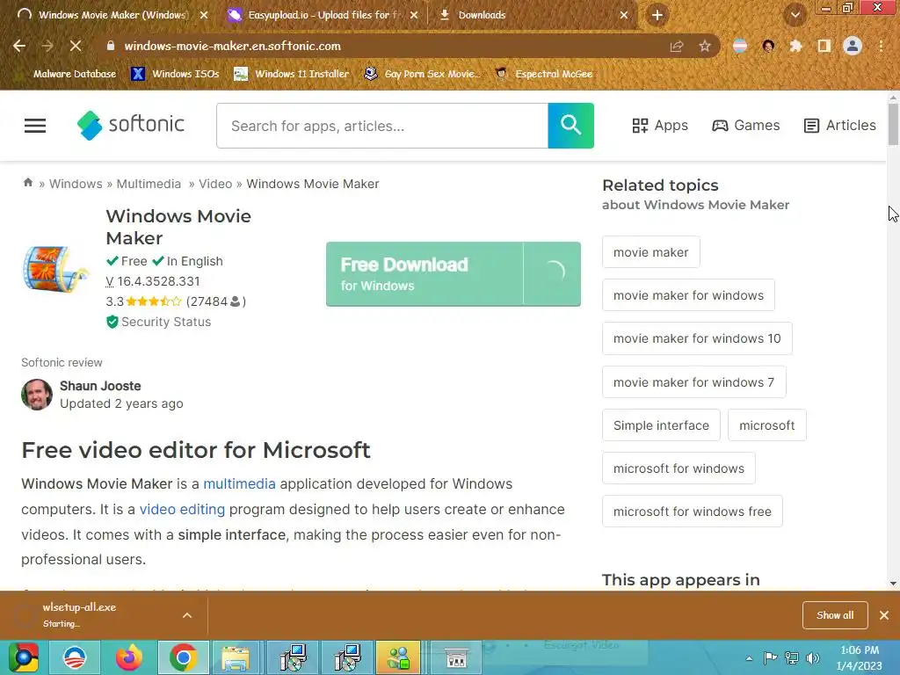This screenshot has width=900, height=675.
Task: Click the home breadcrumb icon
Action: [x=27, y=183]
